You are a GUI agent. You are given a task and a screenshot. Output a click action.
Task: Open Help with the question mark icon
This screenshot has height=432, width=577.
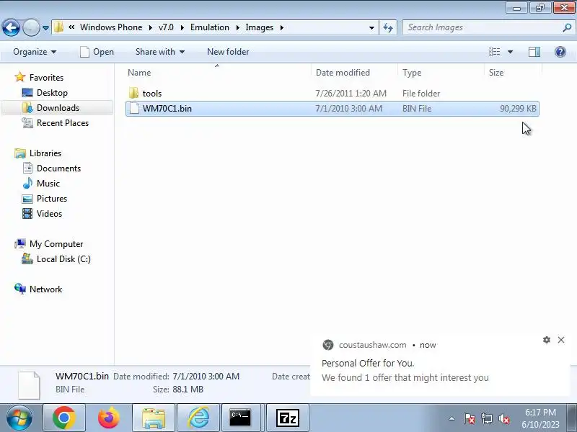coord(560,52)
